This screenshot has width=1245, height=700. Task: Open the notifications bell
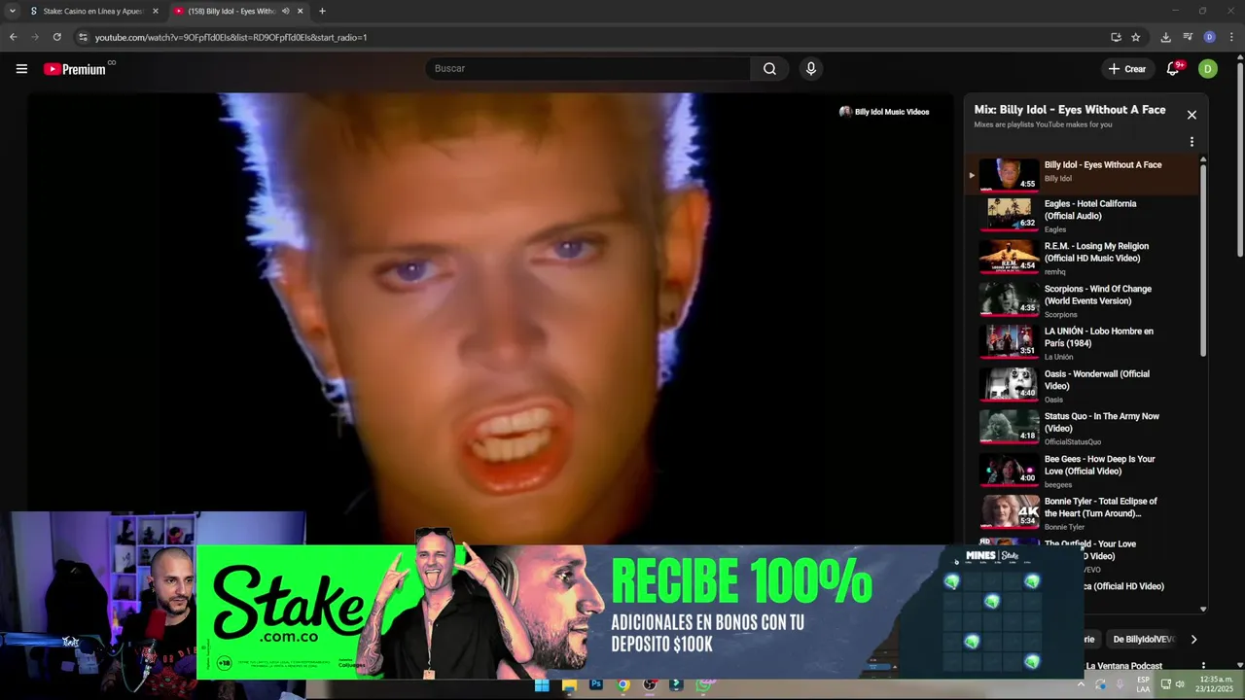(1173, 69)
